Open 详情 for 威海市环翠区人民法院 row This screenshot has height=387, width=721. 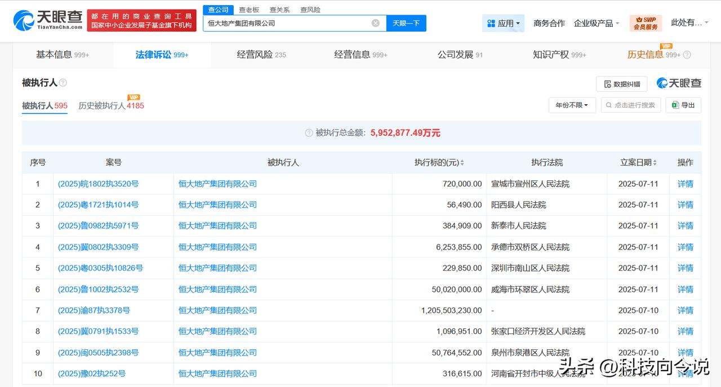pyautogui.click(x=686, y=289)
